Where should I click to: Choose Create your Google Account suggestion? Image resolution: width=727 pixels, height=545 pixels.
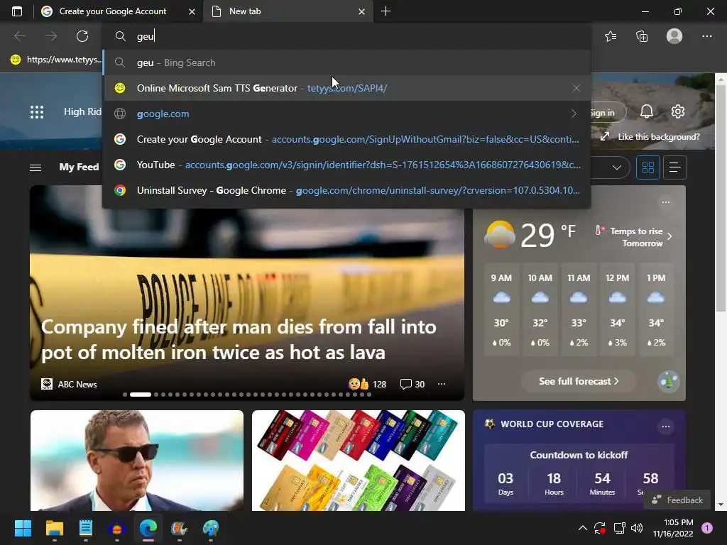click(346, 139)
